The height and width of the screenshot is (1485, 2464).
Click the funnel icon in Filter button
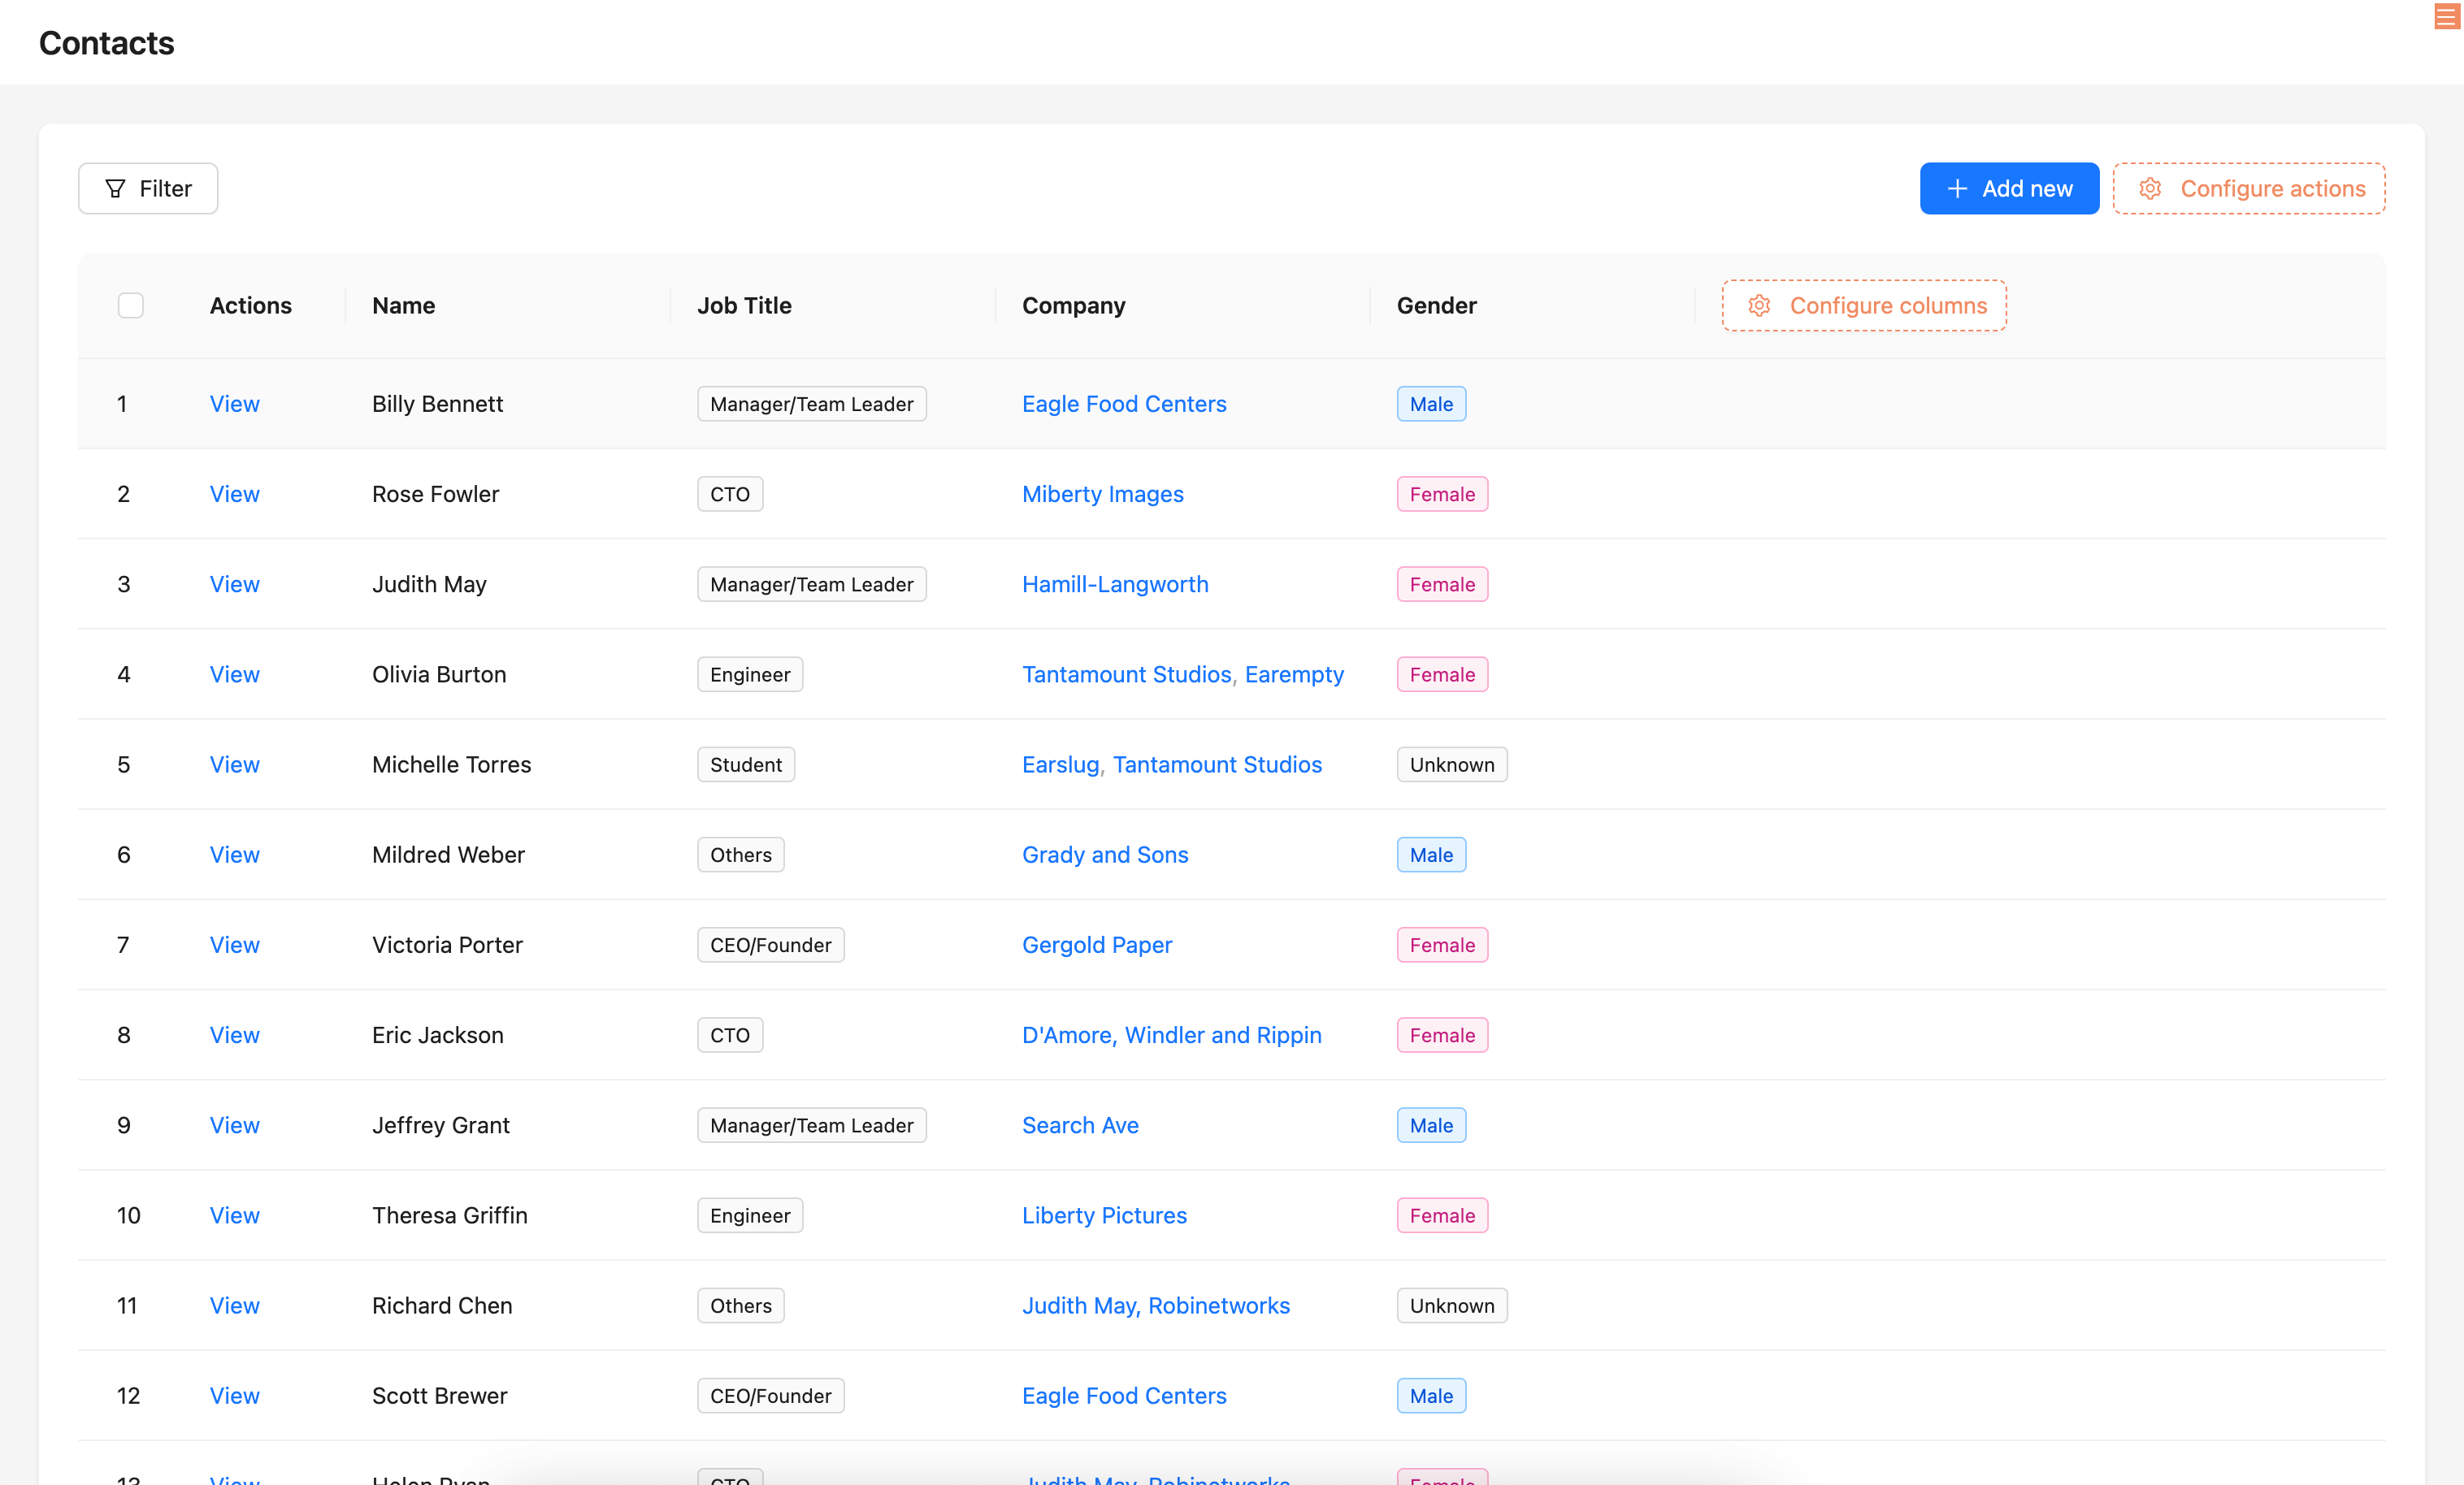click(x=115, y=188)
